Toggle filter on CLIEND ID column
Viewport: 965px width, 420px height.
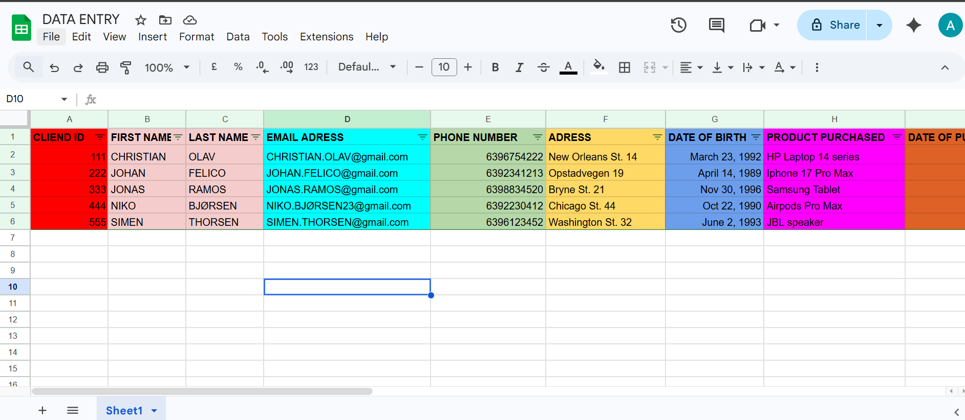[100, 137]
